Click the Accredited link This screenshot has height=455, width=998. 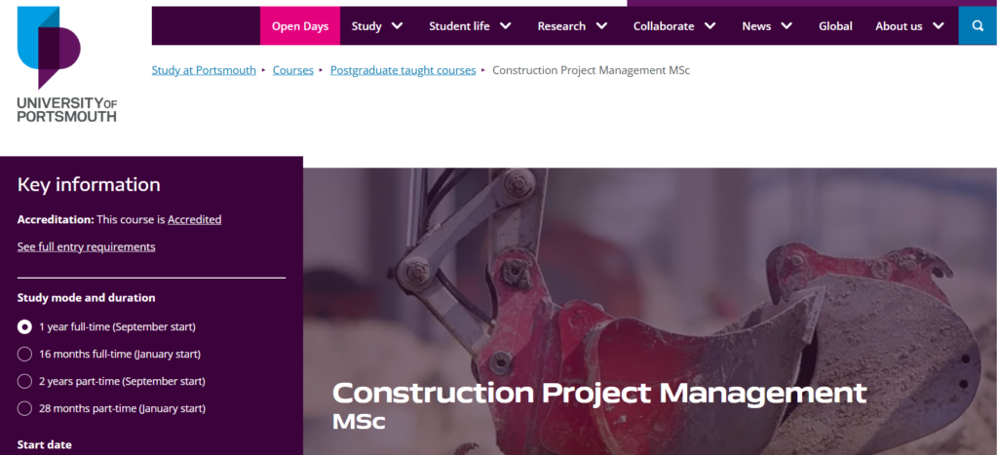pyautogui.click(x=195, y=219)
